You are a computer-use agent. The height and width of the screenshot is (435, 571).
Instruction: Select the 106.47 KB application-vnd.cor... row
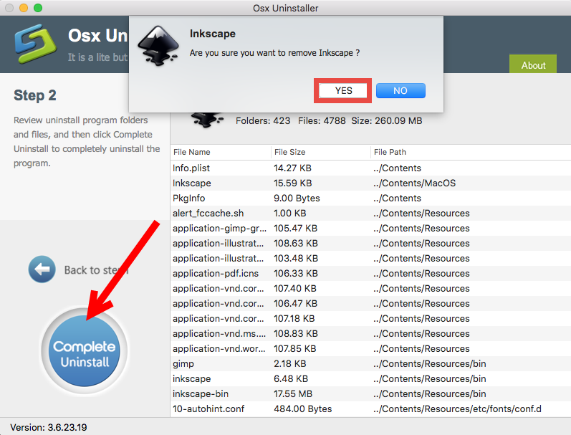click(370, 303)
